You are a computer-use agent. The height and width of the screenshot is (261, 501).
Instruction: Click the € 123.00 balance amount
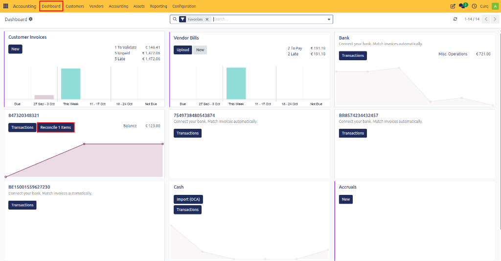tap(153, 126)
